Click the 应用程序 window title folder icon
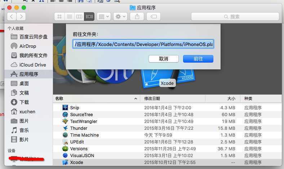The width and height of the screenshot is (284, 169). coord(133,8)
